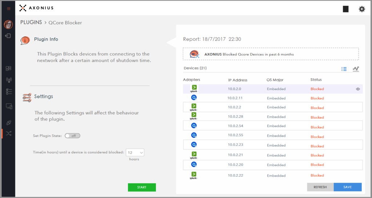Open the devices monitor sidebar icon
The image size is (372, 198).
pyautogui.click(x=9, y=106)
